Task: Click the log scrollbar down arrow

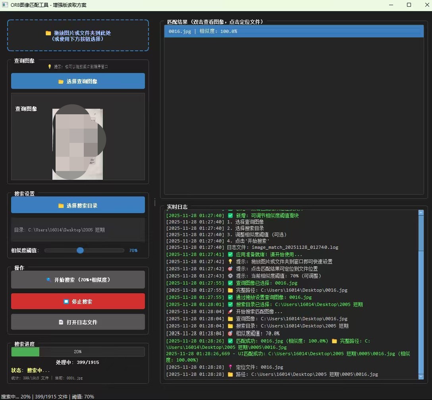Action: [421, 377]
